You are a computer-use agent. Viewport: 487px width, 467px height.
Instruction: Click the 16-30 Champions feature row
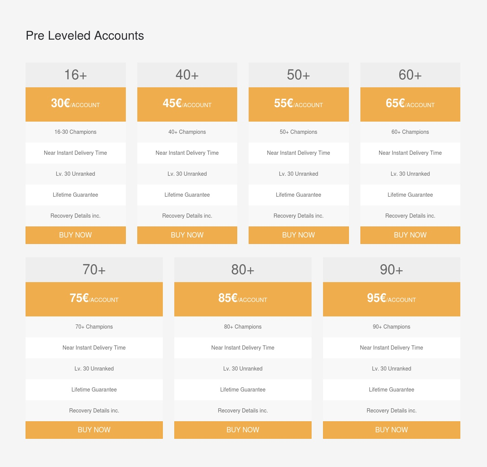[76, 132]
